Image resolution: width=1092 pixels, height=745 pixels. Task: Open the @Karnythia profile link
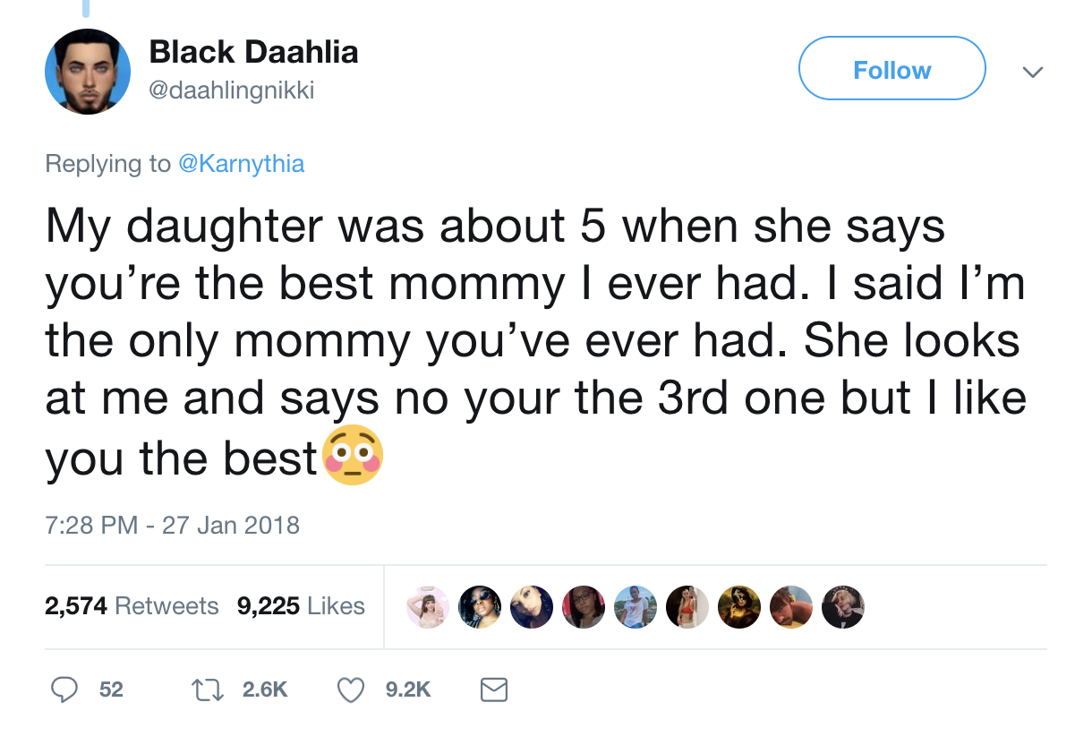(x=242, y=164)
